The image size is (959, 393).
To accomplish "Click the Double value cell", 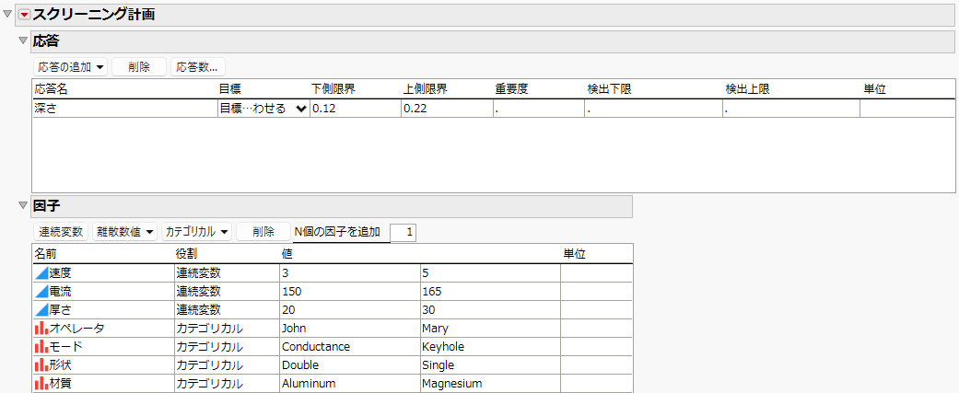I will point(348,364).
